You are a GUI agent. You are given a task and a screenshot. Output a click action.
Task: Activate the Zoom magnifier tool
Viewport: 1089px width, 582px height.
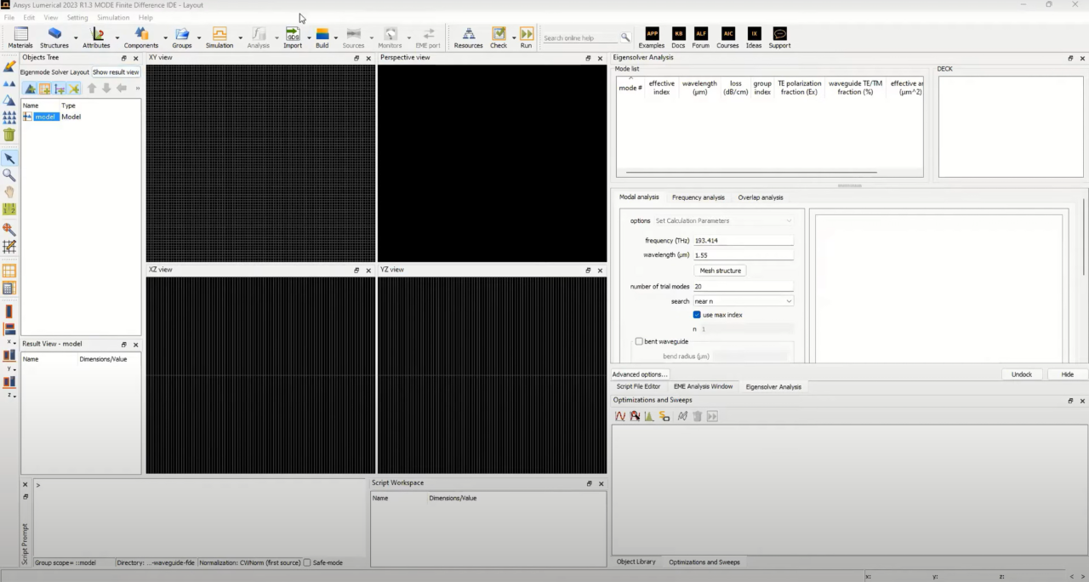tap(9, 175)
